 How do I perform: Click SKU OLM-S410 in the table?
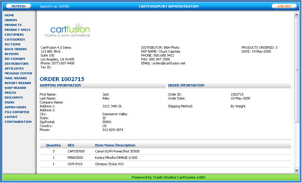[x=75, y=164]
